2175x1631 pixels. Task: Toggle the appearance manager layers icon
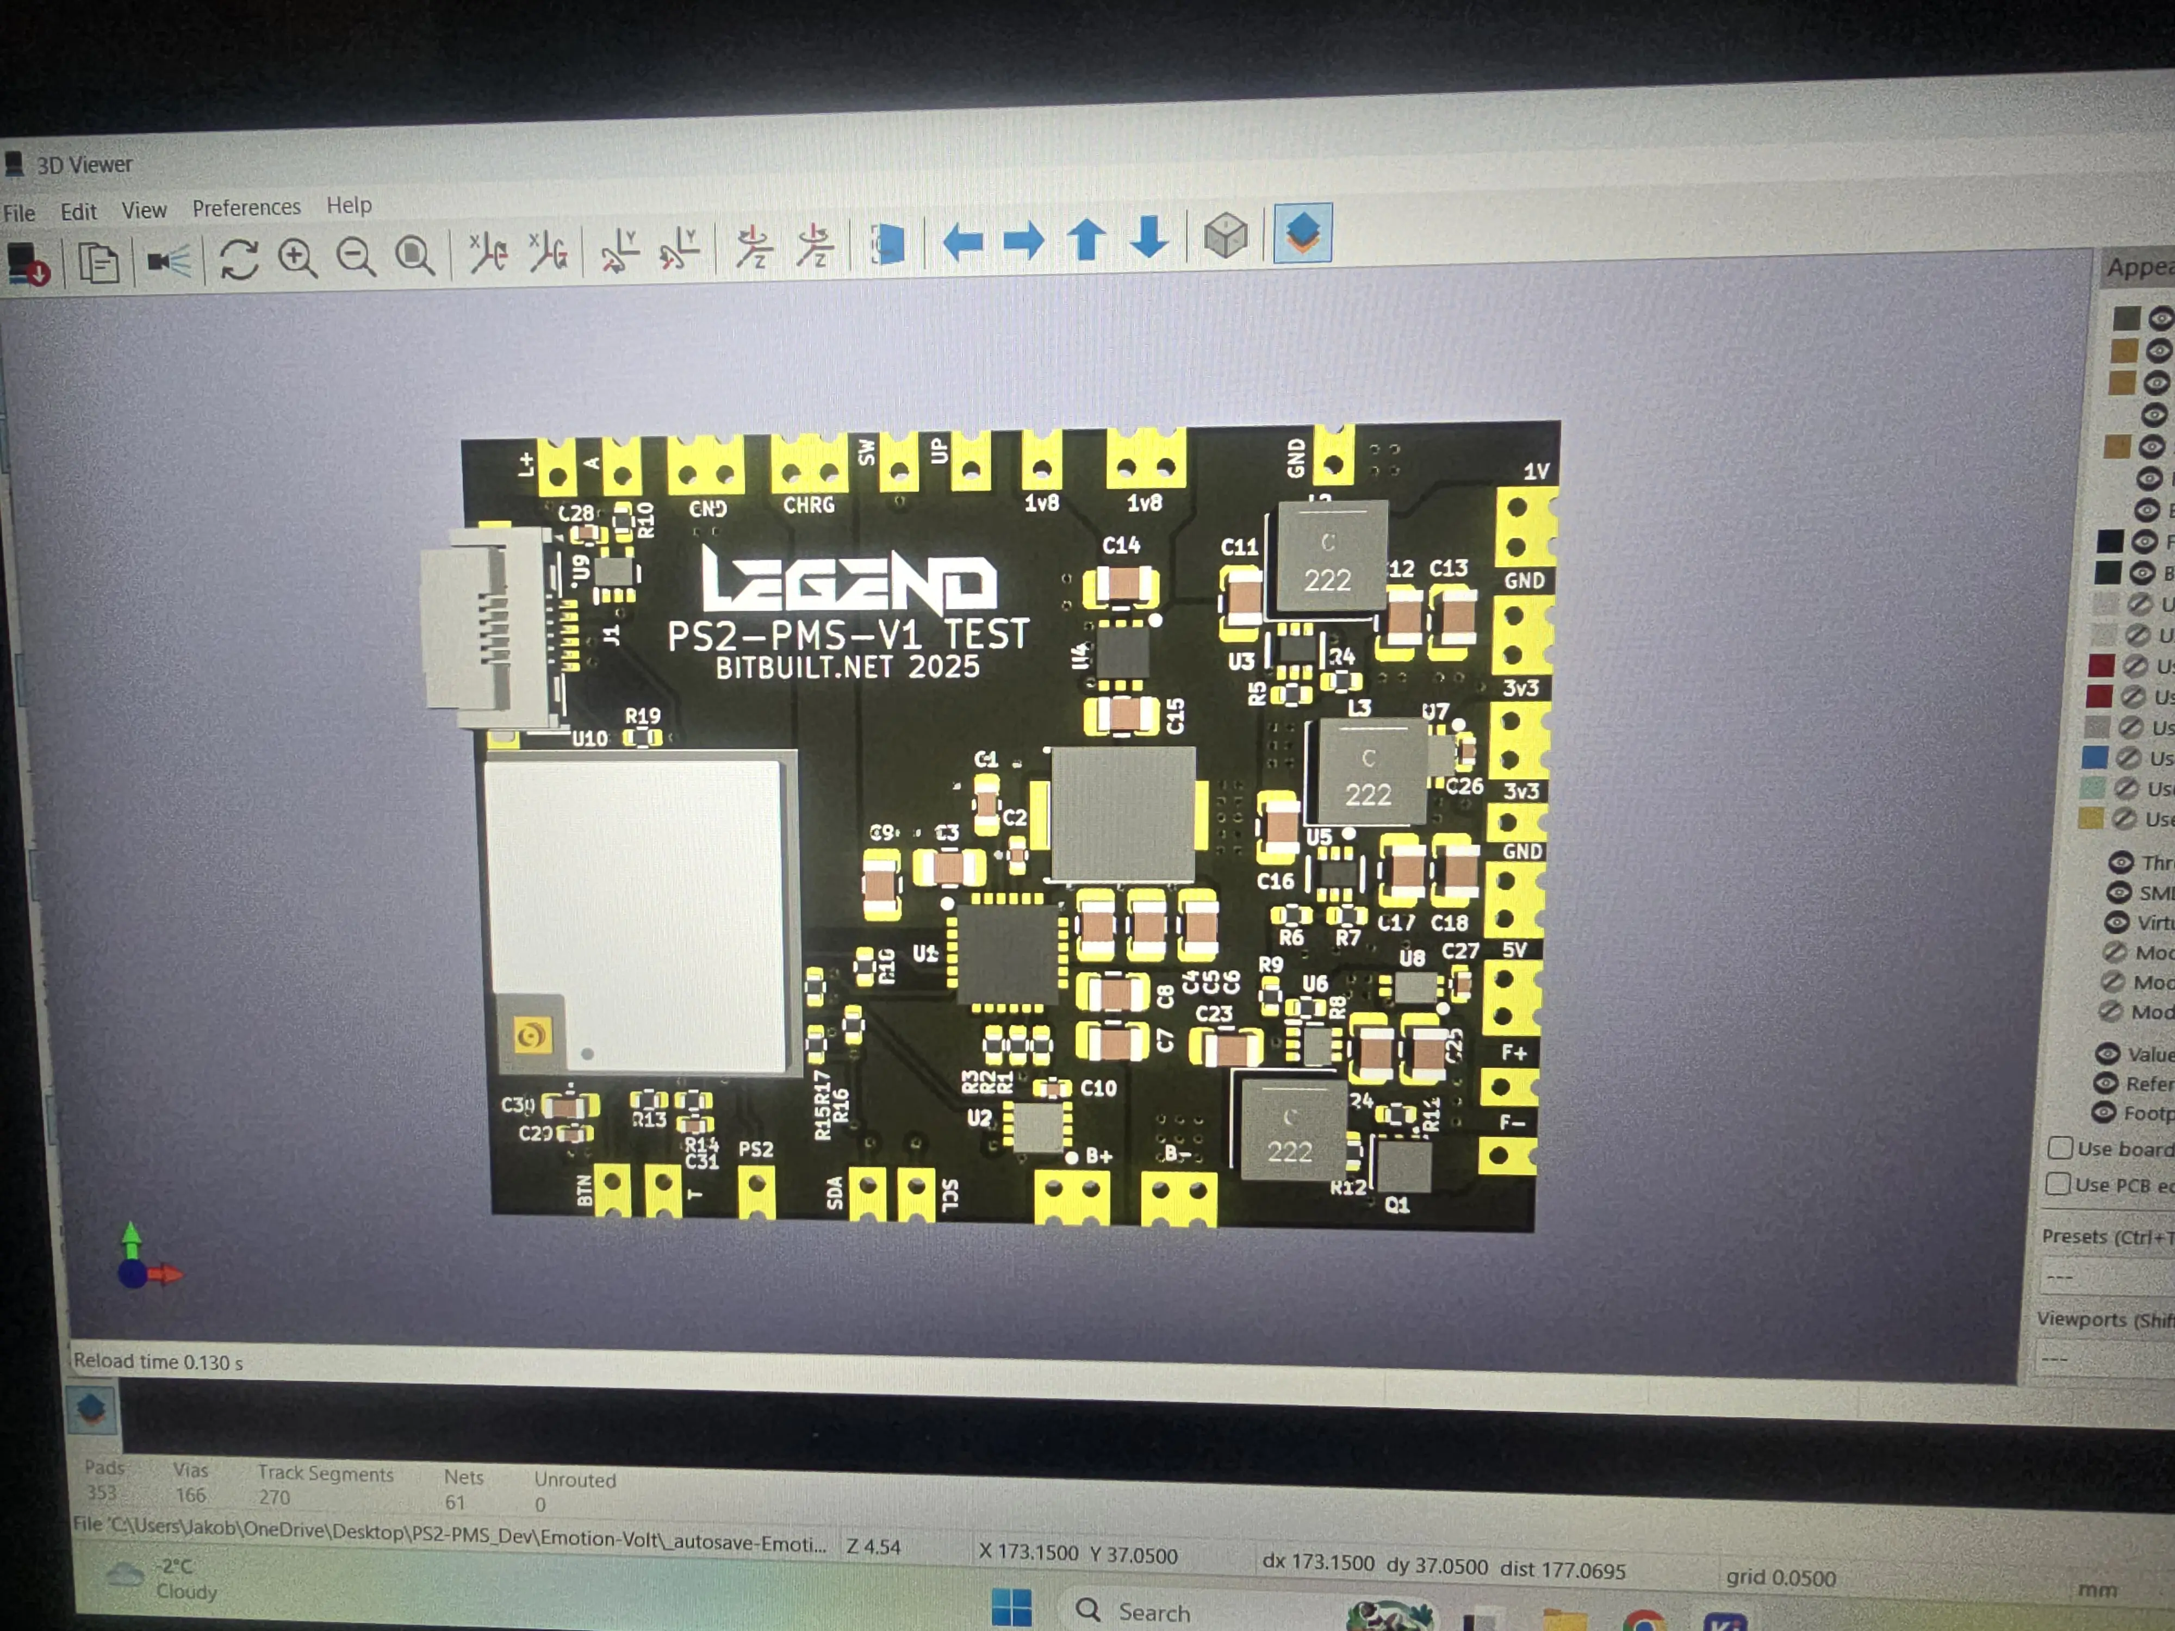click(x=1303, y=233)
